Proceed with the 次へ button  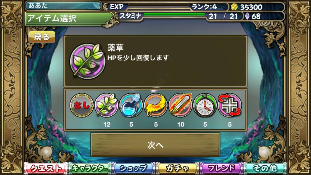[155, 145]
